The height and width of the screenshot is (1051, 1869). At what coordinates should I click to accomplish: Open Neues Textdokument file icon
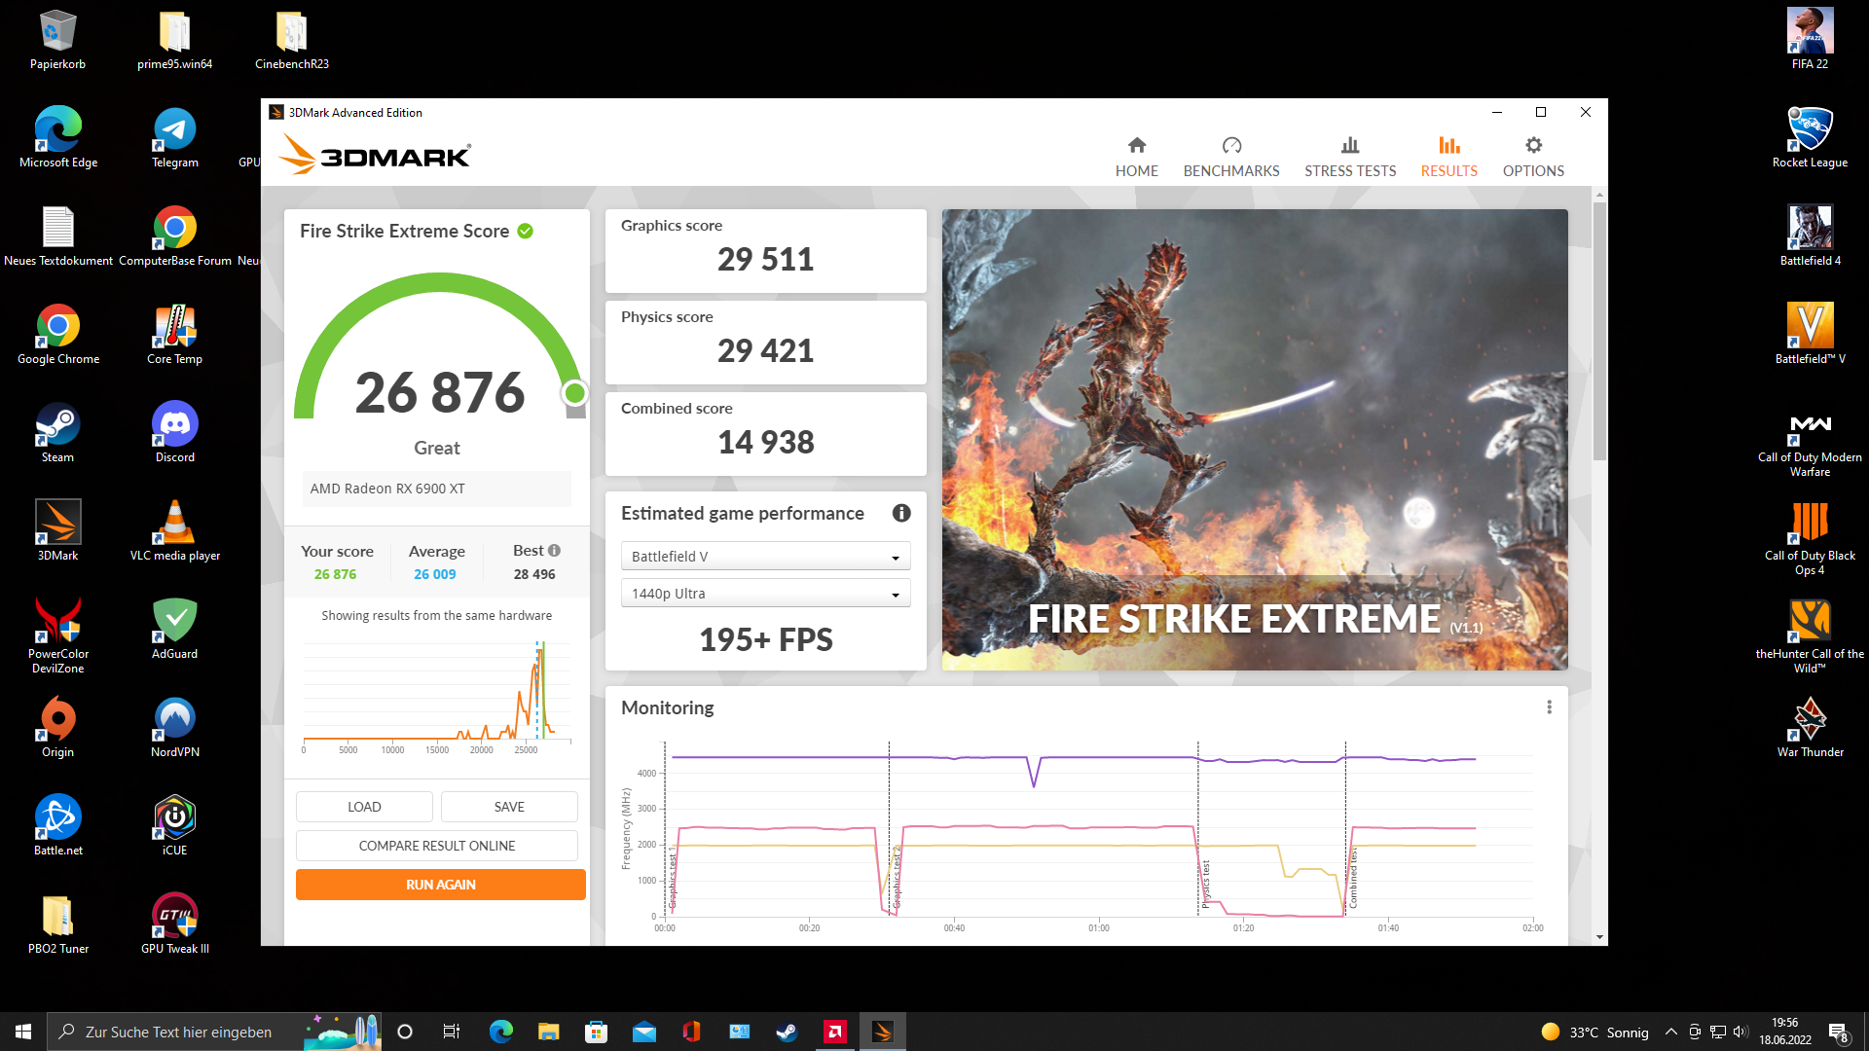(x=58, y=236)
